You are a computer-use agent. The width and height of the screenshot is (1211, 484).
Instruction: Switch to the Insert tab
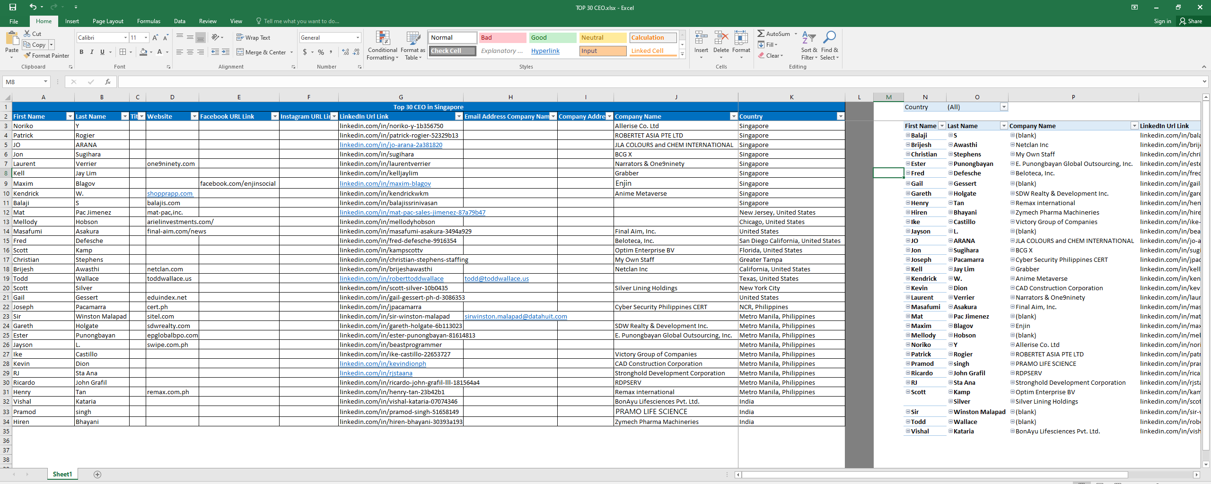coord(72,21)
